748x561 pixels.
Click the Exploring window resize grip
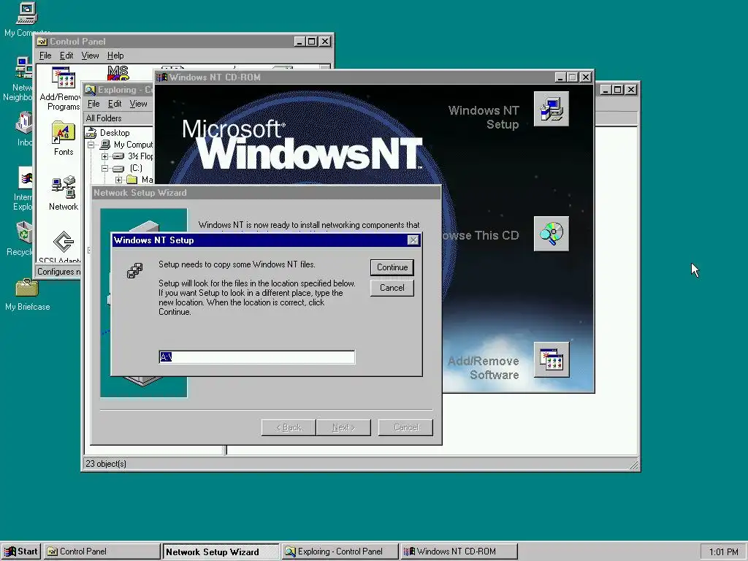pos(633,465)
